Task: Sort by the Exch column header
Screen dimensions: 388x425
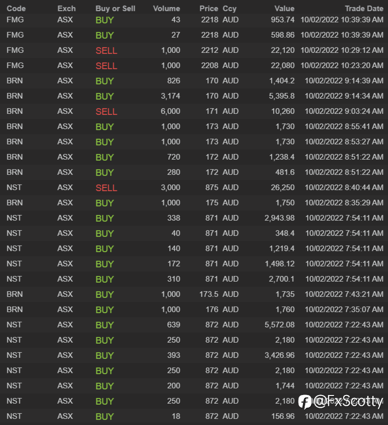Action: click(x=67, y=9)
